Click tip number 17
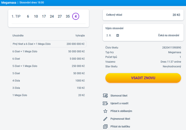This screenshot has width=186, height=130. 44,16
